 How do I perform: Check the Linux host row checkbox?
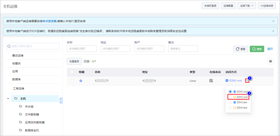point(72,81)
